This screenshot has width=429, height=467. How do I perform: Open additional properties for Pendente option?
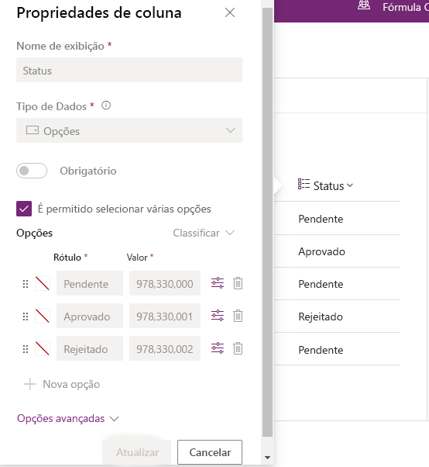[218, 283]
